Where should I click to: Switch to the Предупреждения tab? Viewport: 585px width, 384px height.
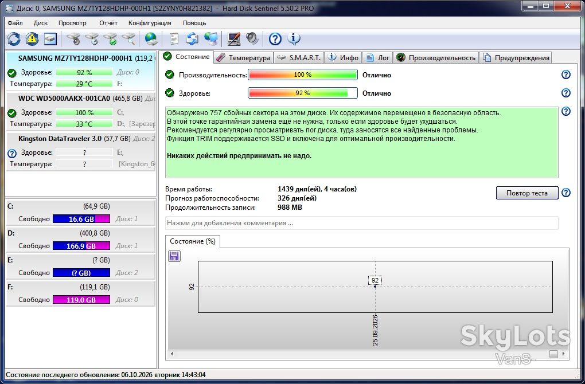click(x=516, y=57)
